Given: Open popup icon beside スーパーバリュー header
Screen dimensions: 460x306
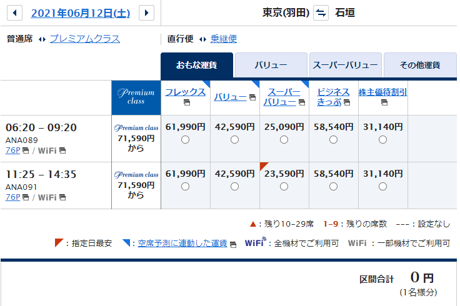Looking at the screenshot, I should pyautogui.click(x=302, y=102).
